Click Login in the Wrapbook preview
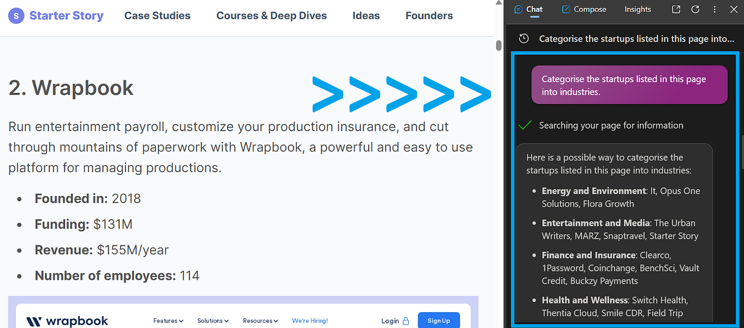The image size is (744, 328). pos(395,321)
